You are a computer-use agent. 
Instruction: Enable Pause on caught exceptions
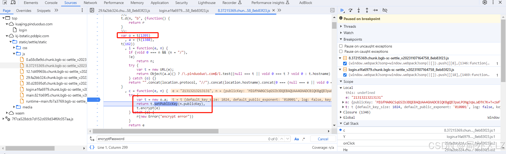341,51
